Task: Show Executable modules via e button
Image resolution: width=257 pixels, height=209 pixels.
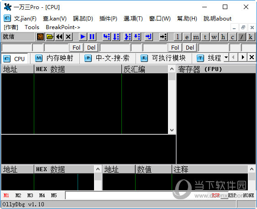Action: [187, 37]
